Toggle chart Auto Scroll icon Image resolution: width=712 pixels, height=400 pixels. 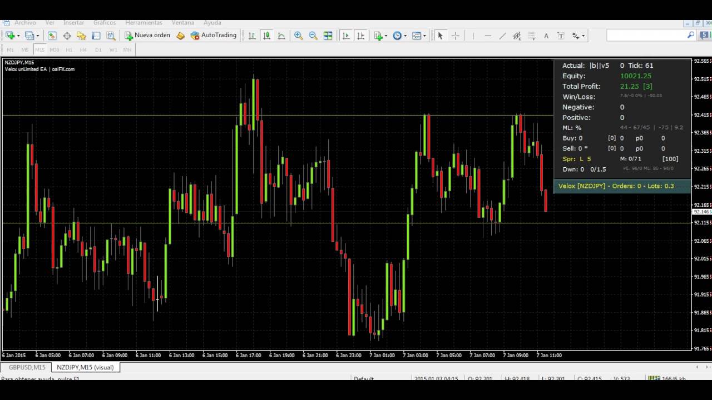point(346,36)
